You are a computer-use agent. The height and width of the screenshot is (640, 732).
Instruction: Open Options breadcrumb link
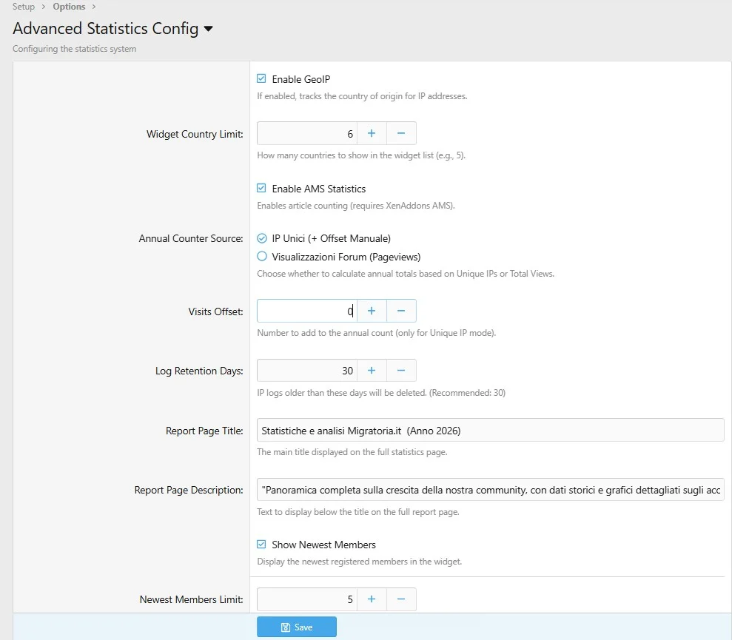coord(69,7)
